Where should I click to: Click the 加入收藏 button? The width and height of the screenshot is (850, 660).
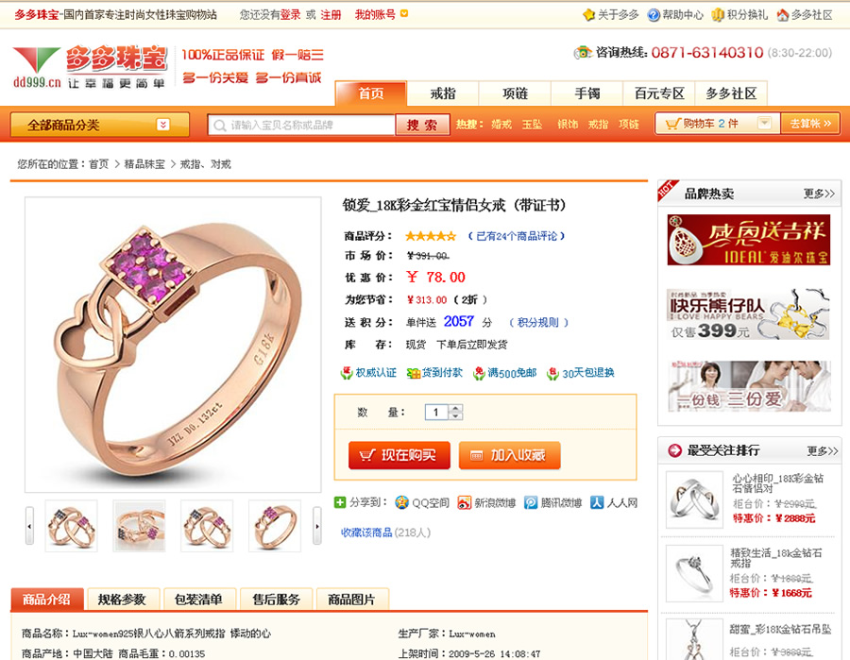(x=510, y=455)
